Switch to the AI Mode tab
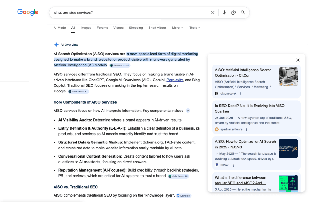This screenshot has height=202, width=321. click(x=59, y=28)
